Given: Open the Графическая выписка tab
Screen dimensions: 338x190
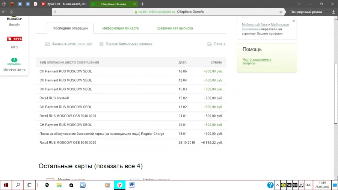Looking at the screenshot, I should click(x=175, y=28).
